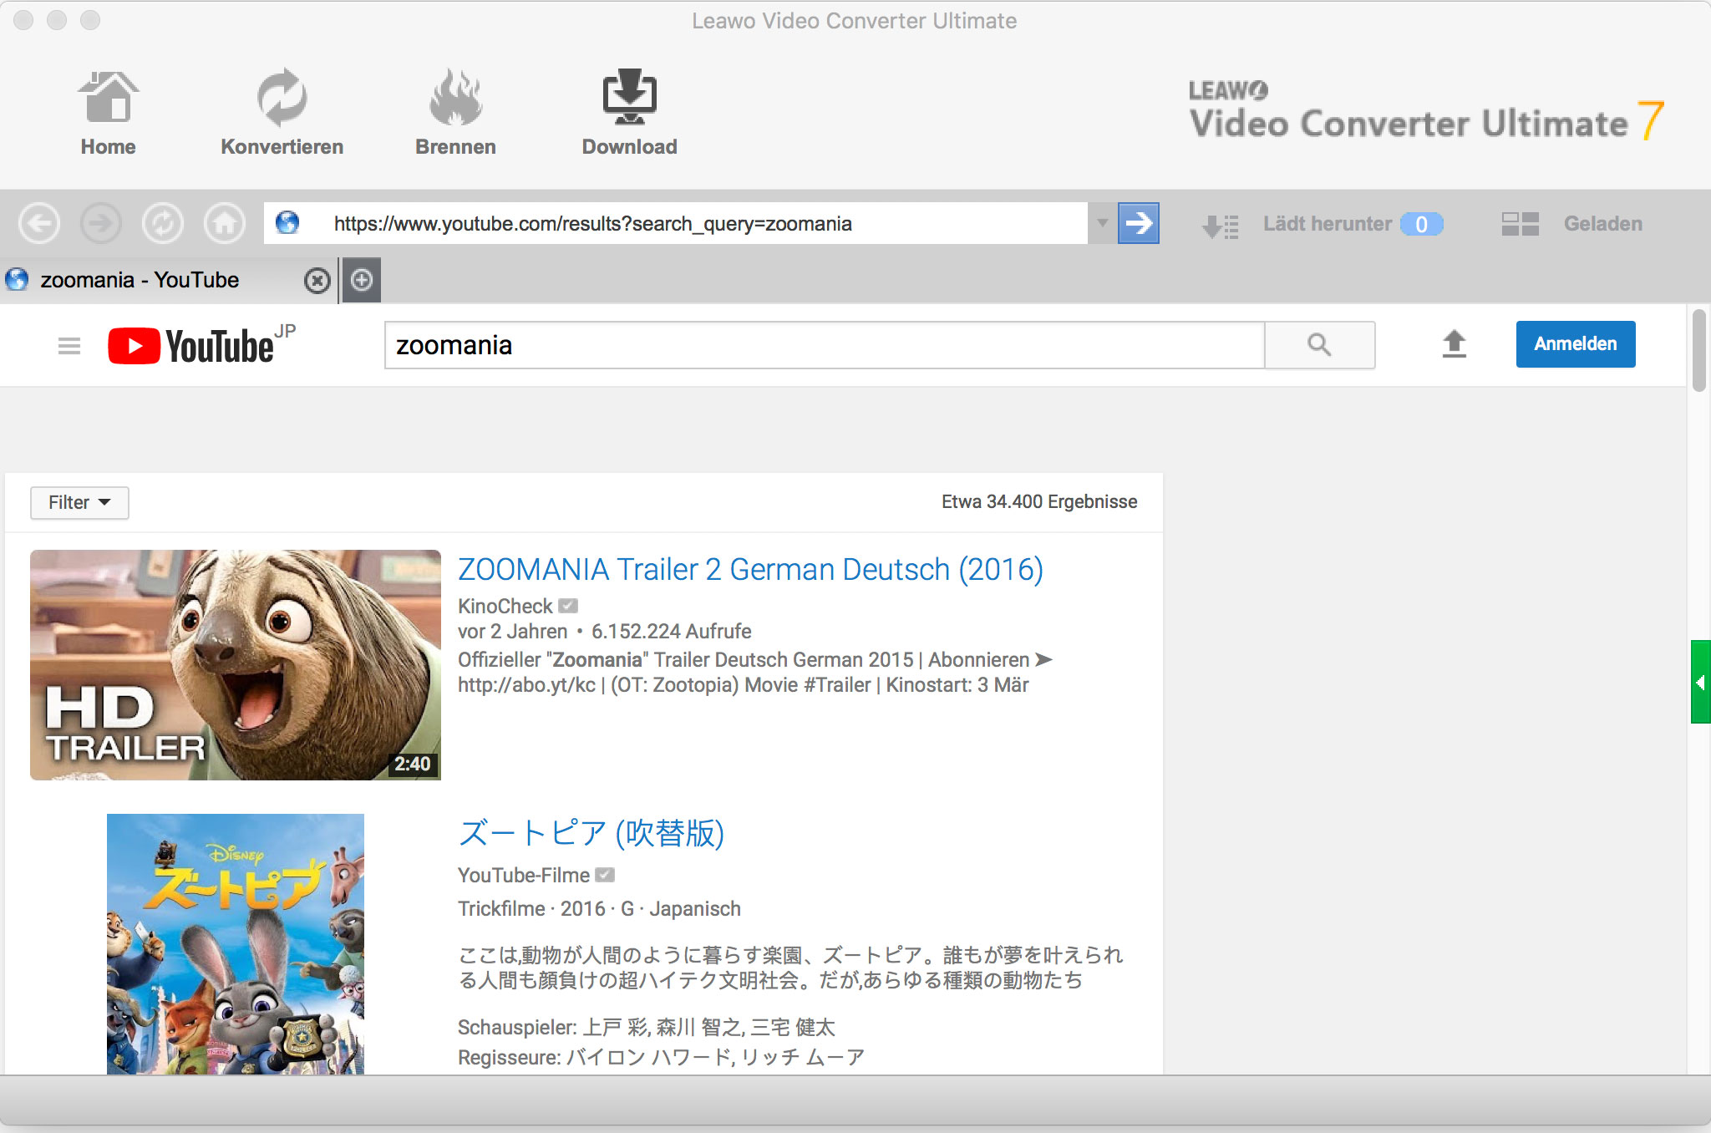Go to browser home page

(225, 223)
